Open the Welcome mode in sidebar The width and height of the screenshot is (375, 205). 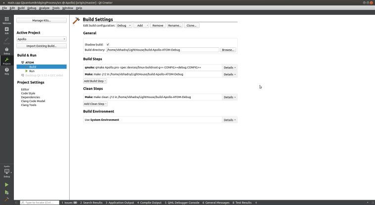6,20
